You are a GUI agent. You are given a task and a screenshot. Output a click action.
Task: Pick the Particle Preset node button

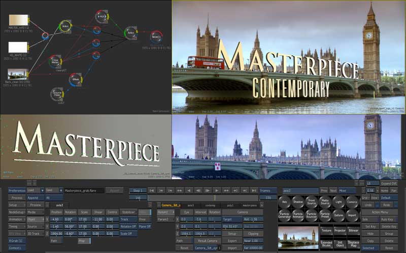[x=325, y=216]
